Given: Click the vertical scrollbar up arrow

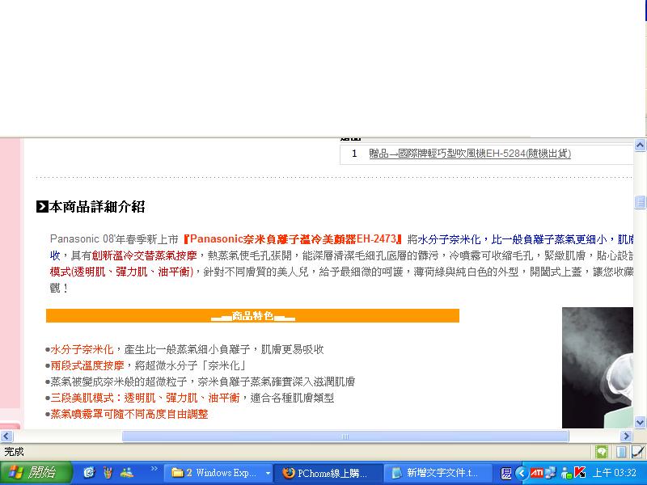Looking at the screenshot, I should 640,145.
